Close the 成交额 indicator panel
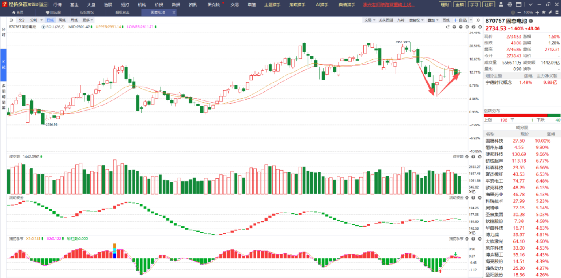561x278 pixels. (x=479, y=157)
